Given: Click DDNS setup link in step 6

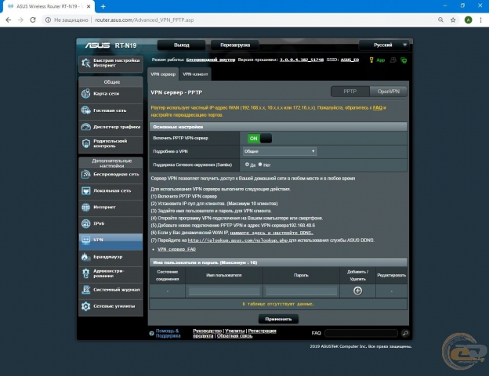Looking at the screenshot, I should click(x=271, y=233).
